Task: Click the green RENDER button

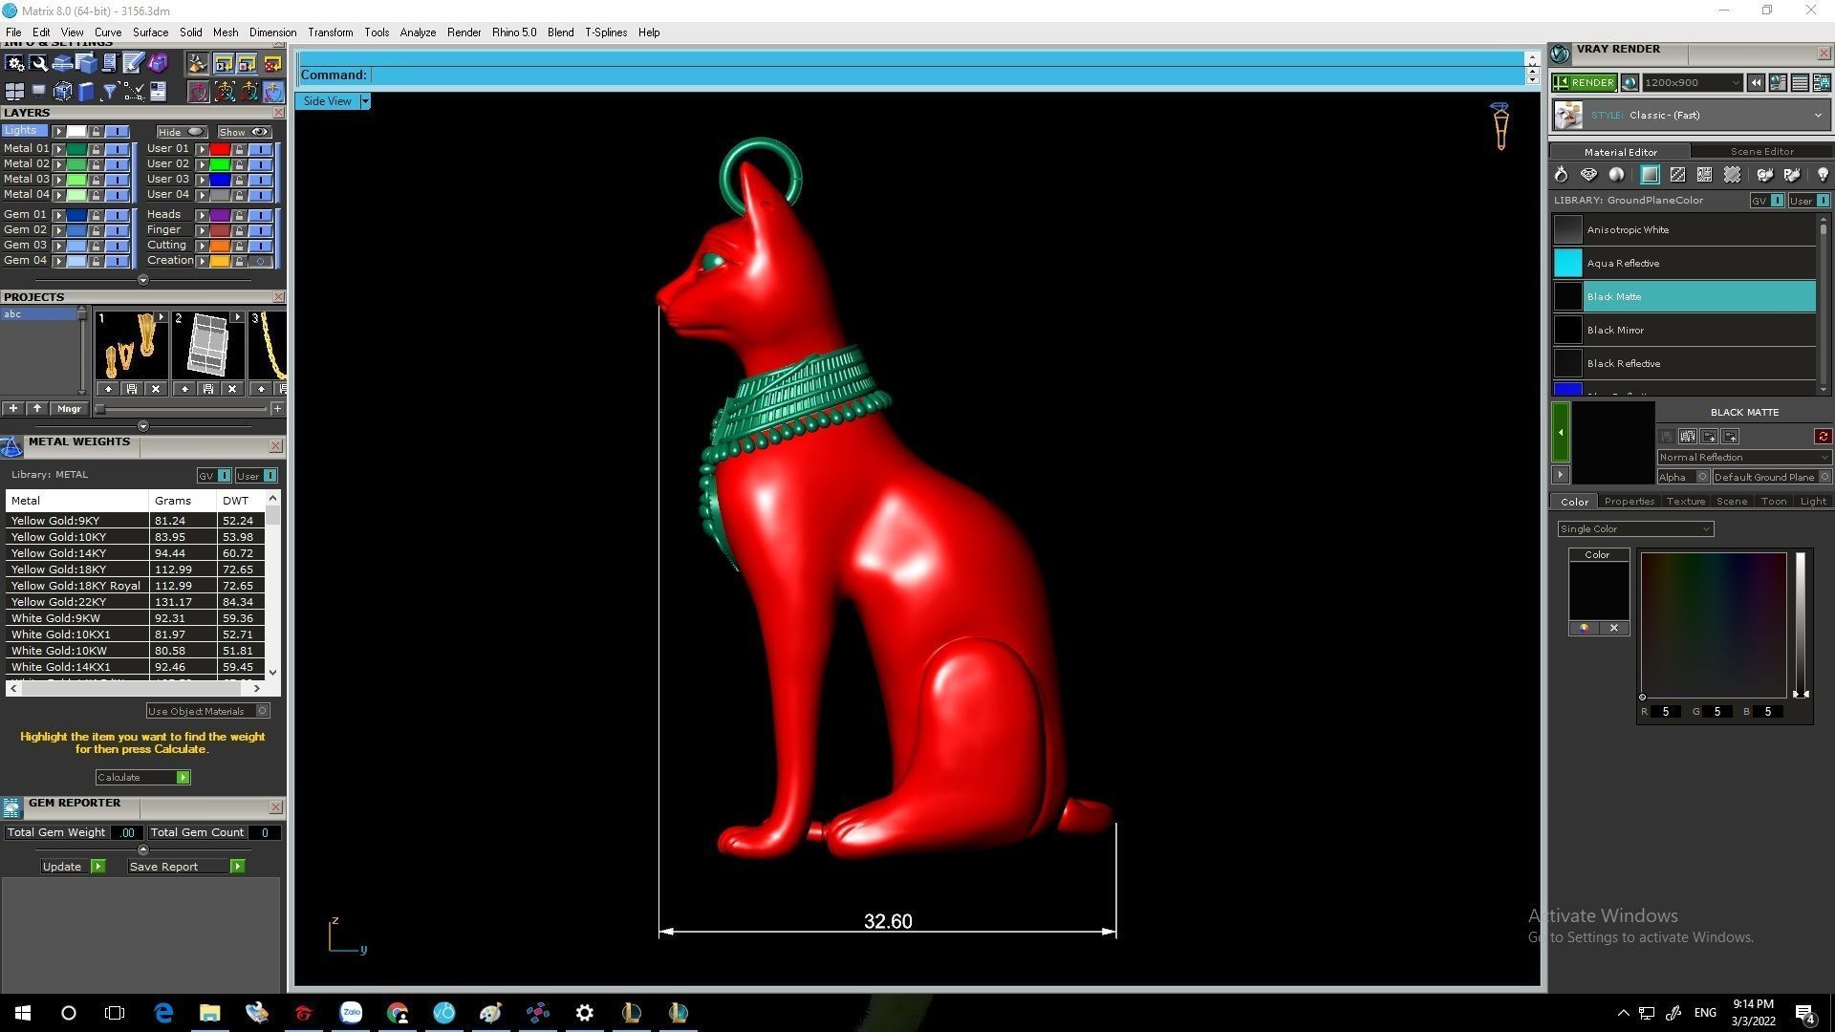Action: [x=1585, y=83]
